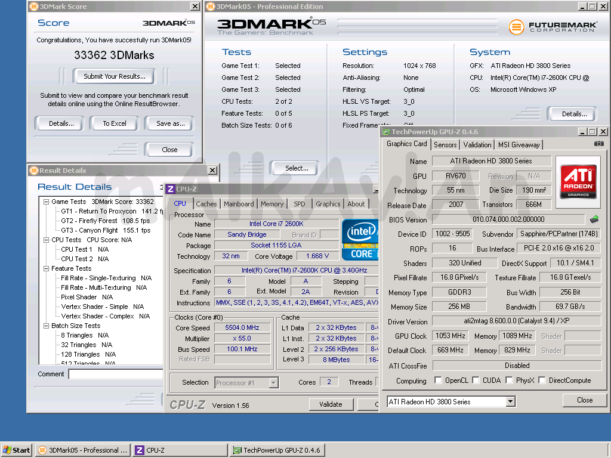Select GT2 - Firefly Forest result row
Screen dimensions: 611x458
click(x=105, y=221)
